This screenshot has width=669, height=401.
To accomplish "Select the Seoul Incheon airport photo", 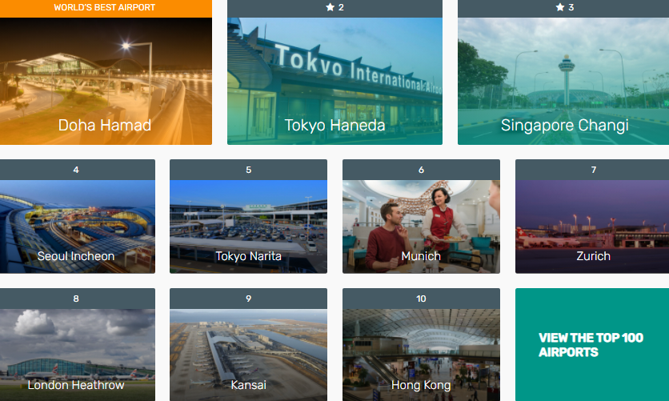I will 78,227.
